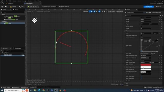Toggle the Show Slider Hand checkbox

point(141,79)
